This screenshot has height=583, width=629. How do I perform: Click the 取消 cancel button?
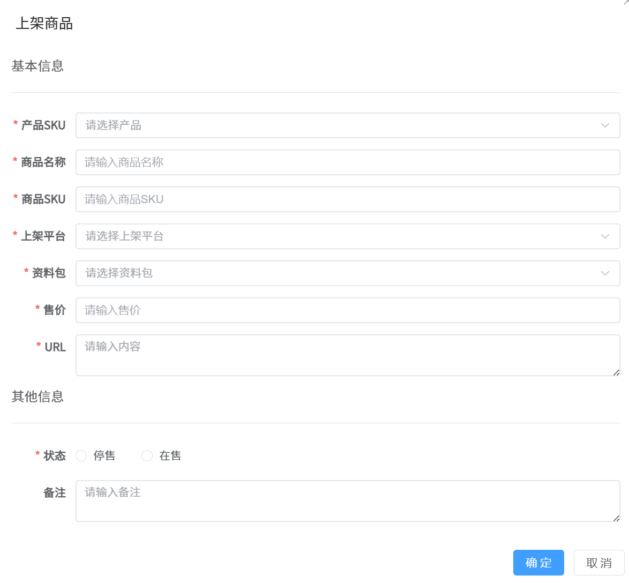coord(598,563)
